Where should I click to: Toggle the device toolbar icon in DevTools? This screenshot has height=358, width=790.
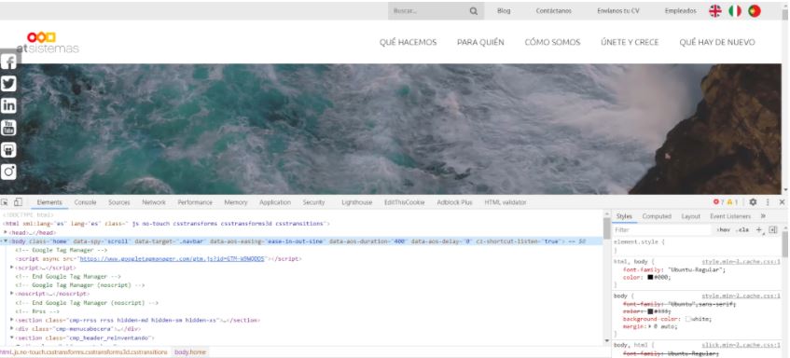click(18, 202)
